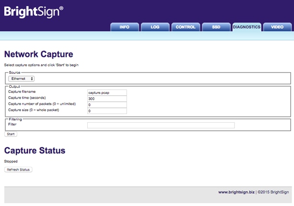Click the Capture time (seconds) label
The height and width of the screenshot is (206, 294).
[27, 98]
